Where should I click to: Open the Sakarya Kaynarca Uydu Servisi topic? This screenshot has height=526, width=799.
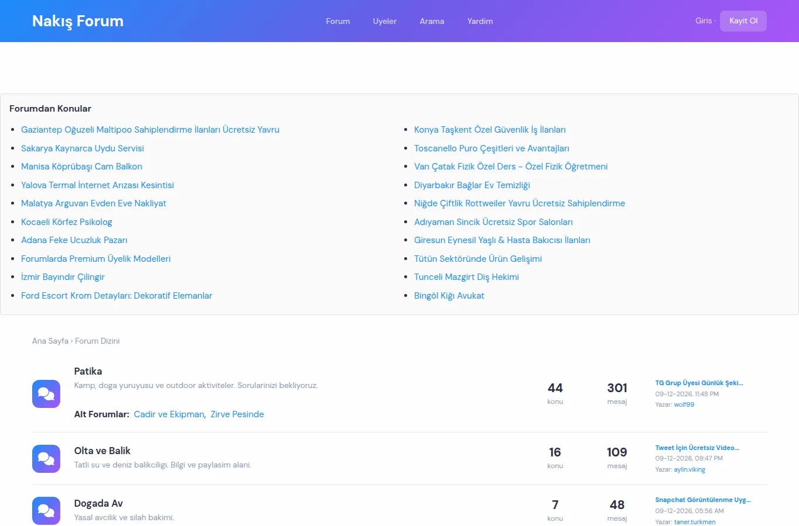point(82,148)
